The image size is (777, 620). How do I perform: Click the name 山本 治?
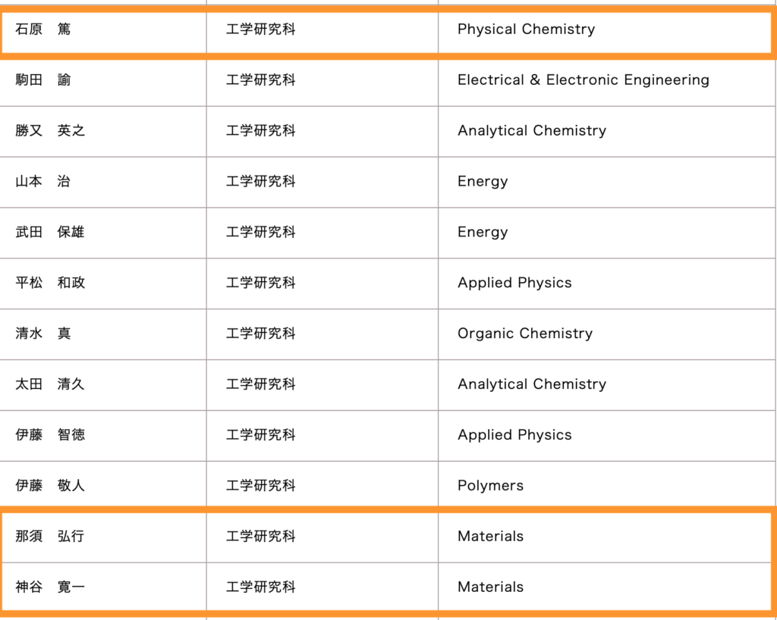point(43,182)
